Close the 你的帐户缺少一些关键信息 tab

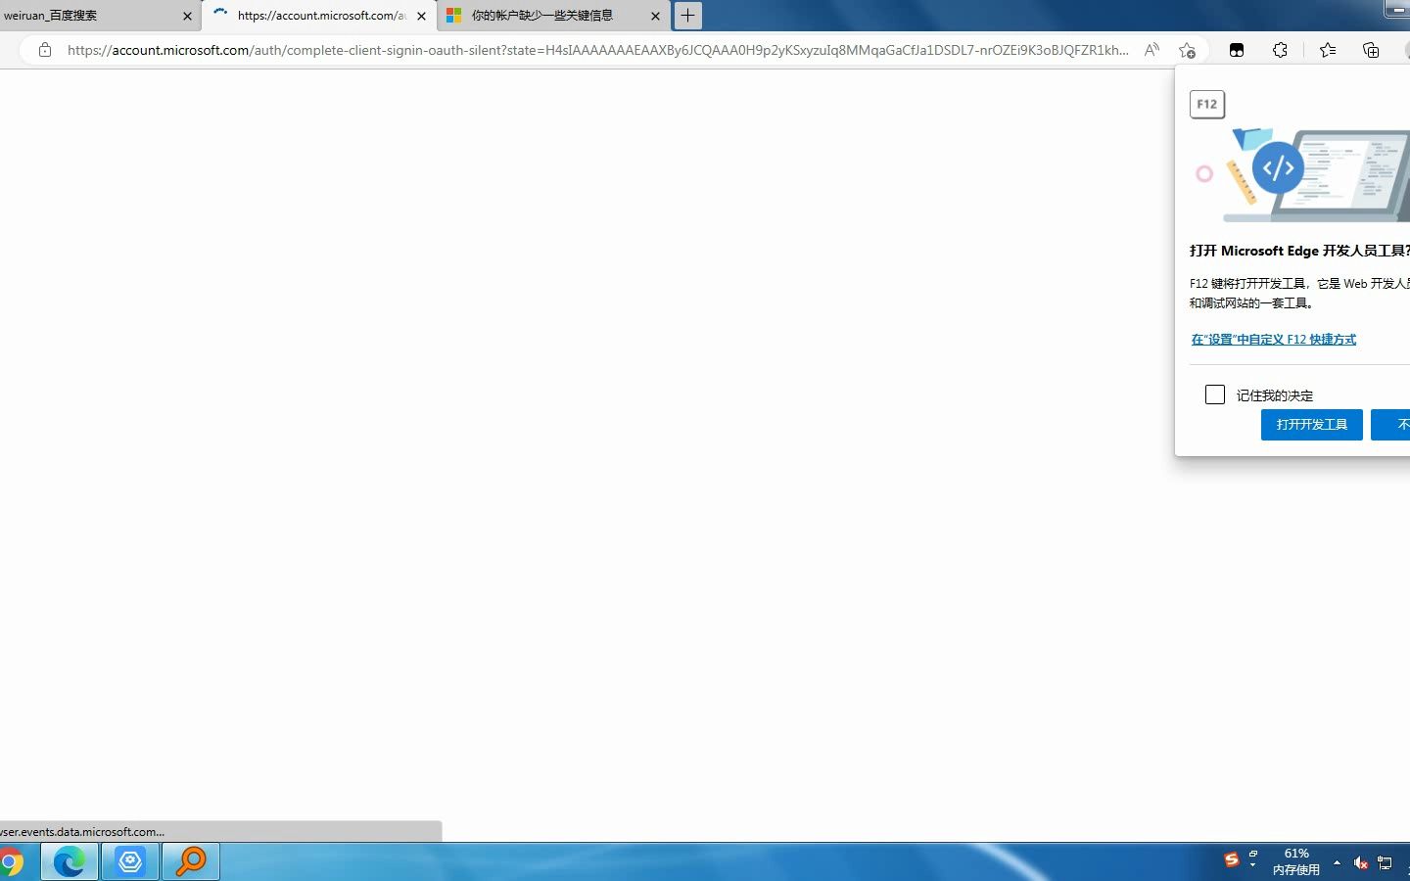(x=656, y=16)
